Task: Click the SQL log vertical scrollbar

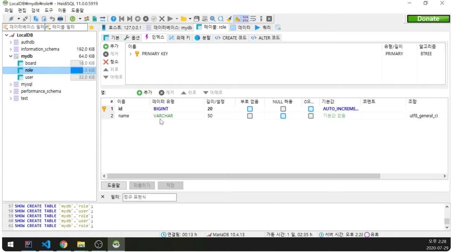Action: [447, 221]
